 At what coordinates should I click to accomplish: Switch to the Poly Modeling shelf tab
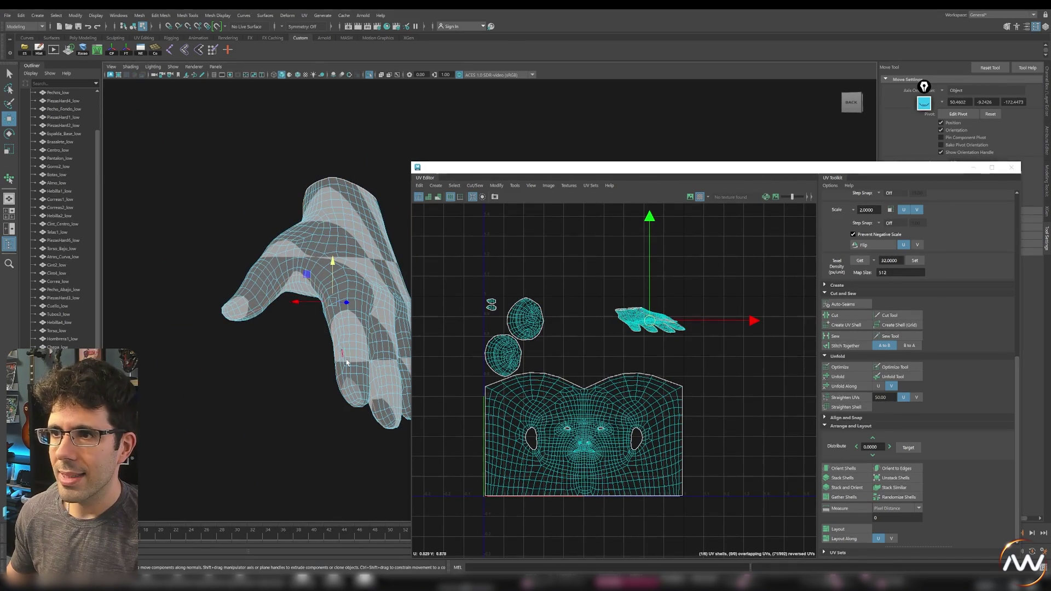83,38
